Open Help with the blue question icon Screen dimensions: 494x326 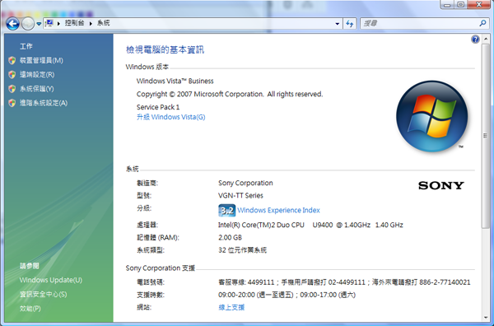pyautogui.click(x=475, y=40)
